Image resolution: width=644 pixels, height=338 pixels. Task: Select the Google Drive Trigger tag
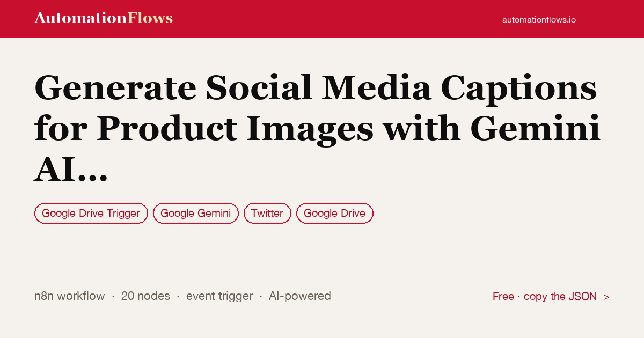tap(91, 214)
